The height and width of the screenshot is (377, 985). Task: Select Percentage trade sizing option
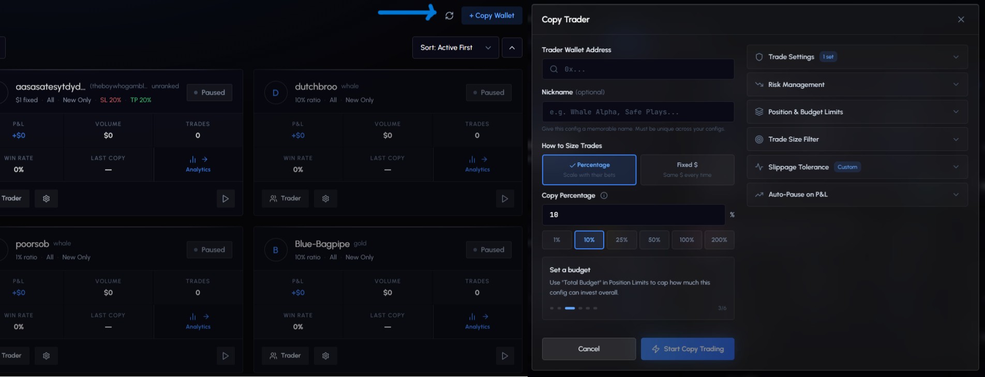click(589, 170)
